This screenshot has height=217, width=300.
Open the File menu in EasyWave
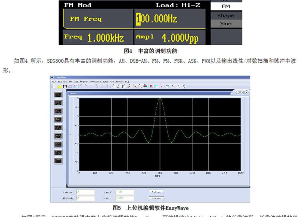coord(54,81)
